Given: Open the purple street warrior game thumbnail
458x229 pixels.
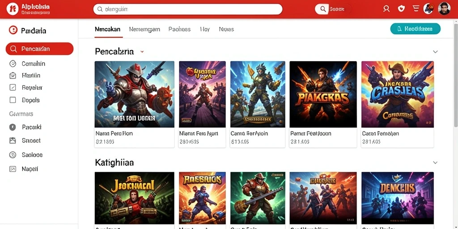Looking at the screenshot, I should (202, 94).
